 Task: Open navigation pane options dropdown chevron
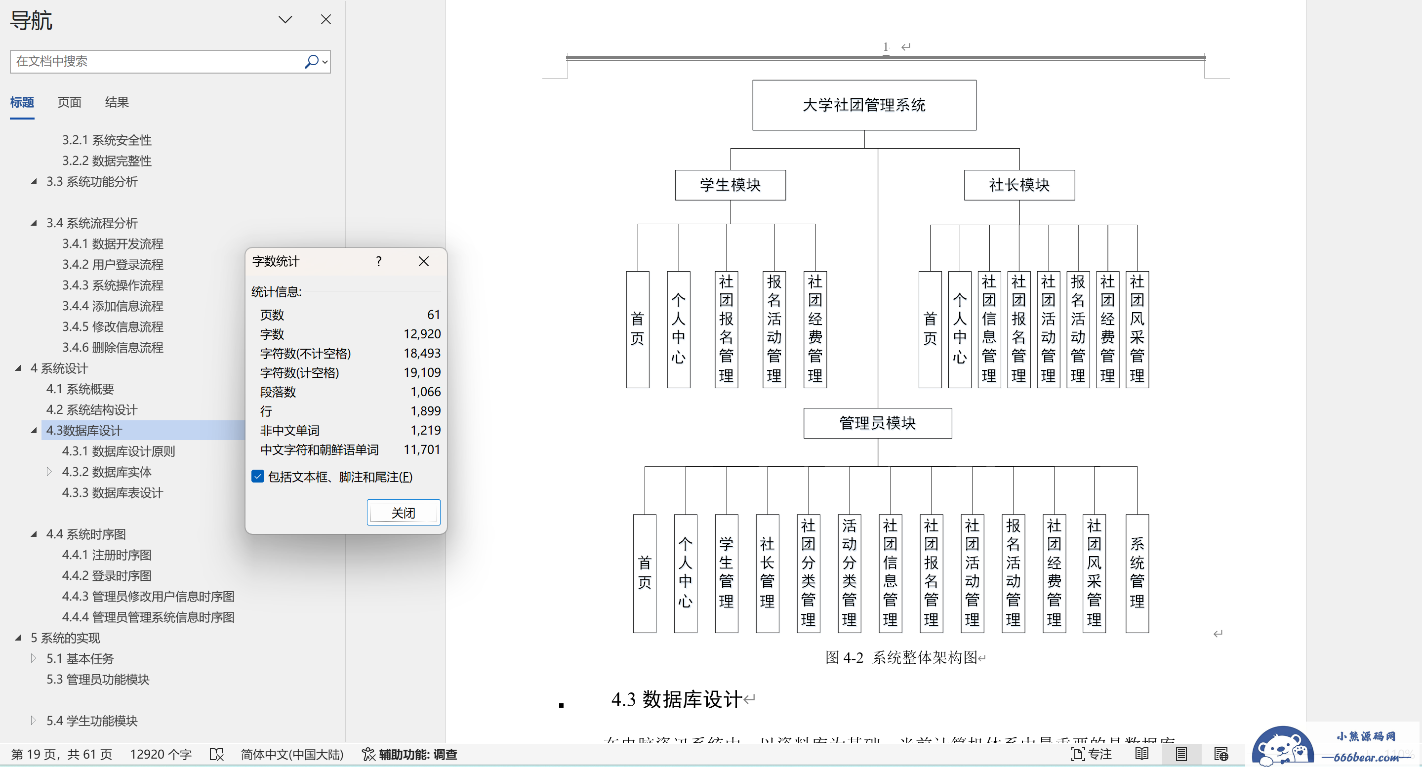point(285,20)
